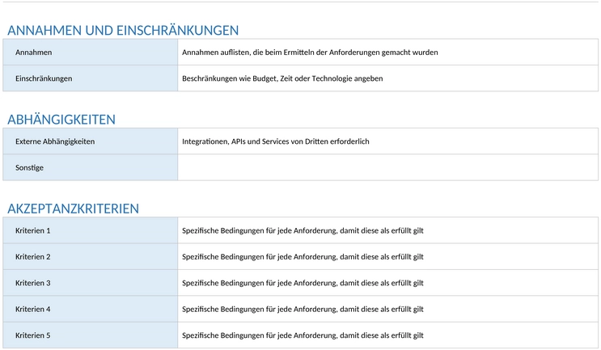Click the description text in Kriterien 2 row

point(303,256)
